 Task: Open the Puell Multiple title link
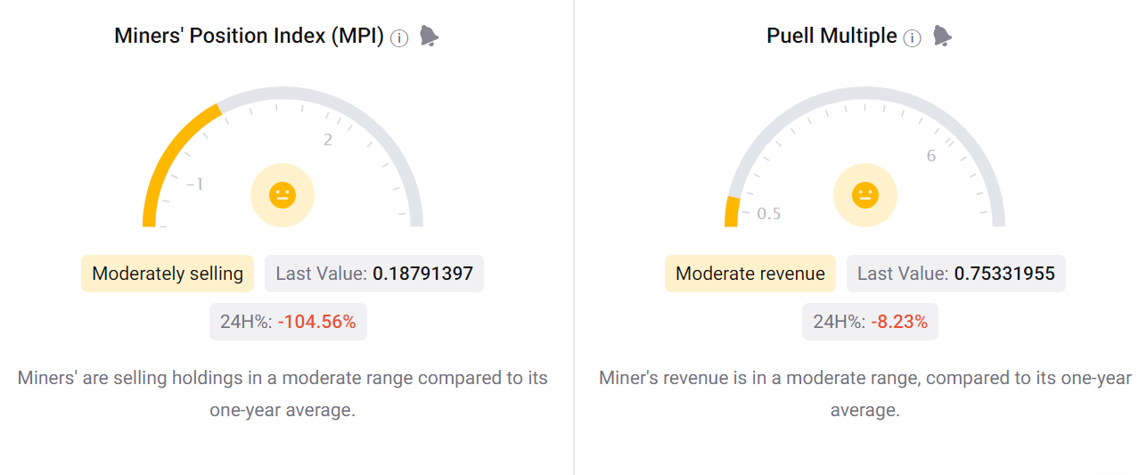click(x=832, y=37)
